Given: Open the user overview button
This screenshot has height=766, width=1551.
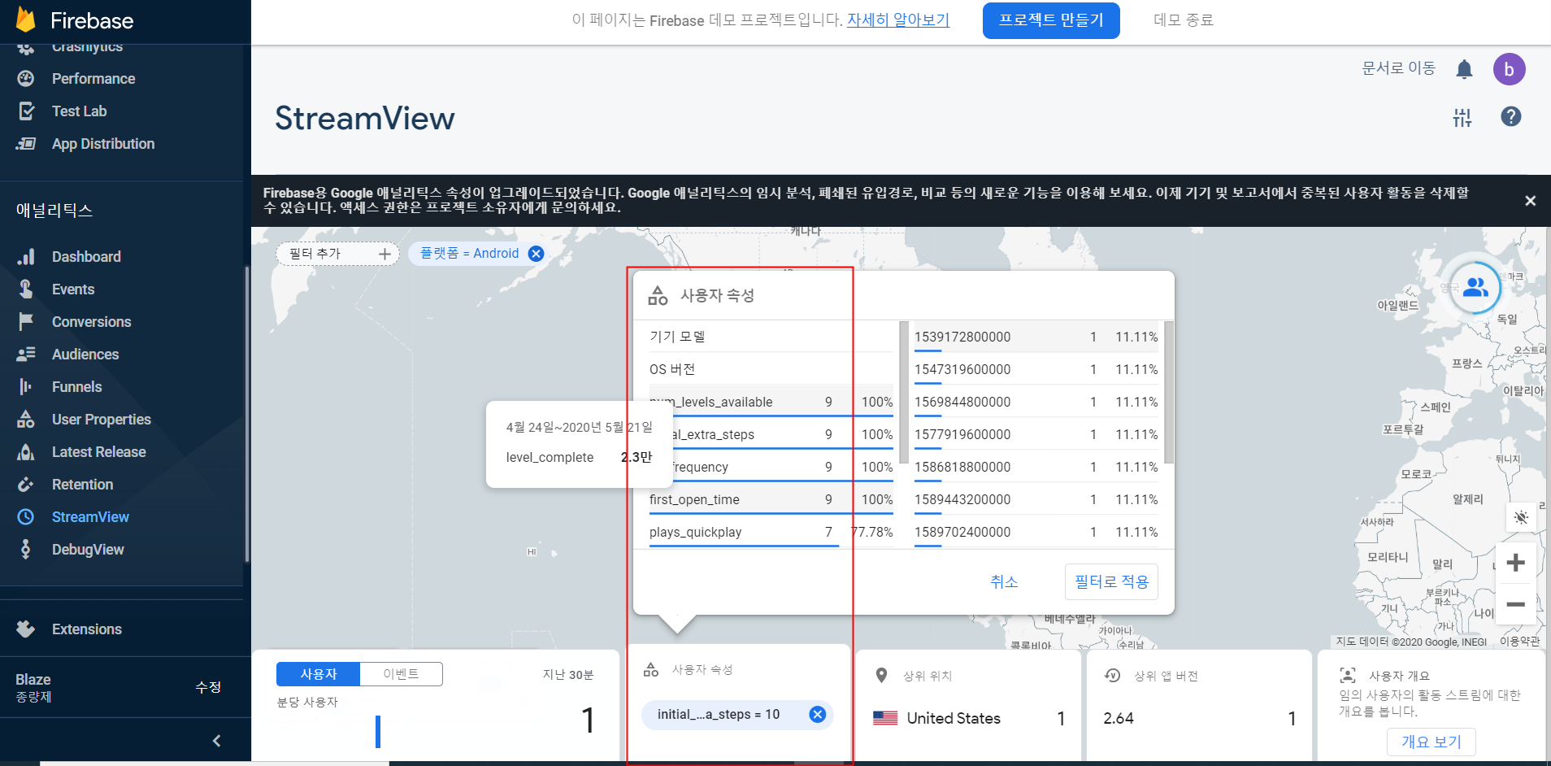Looking at the screenshot, I should (1431, 742).
